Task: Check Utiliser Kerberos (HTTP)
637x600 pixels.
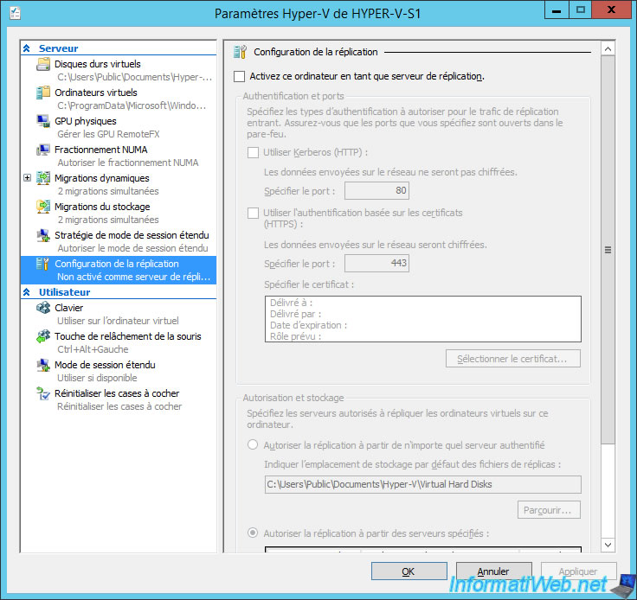Action: 253,152
